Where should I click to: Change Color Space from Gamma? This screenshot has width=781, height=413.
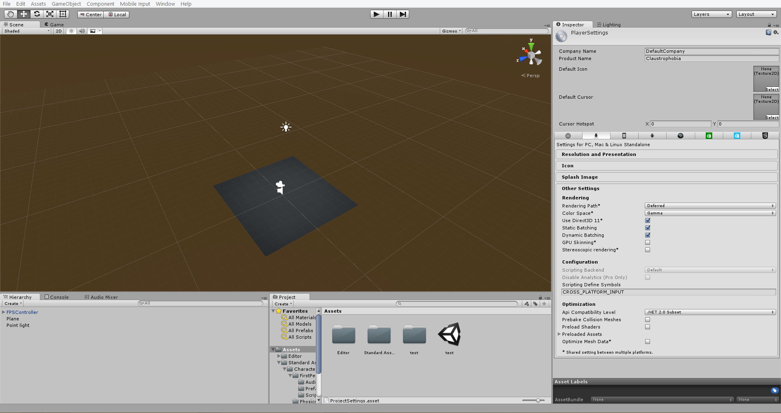(710, 213)
